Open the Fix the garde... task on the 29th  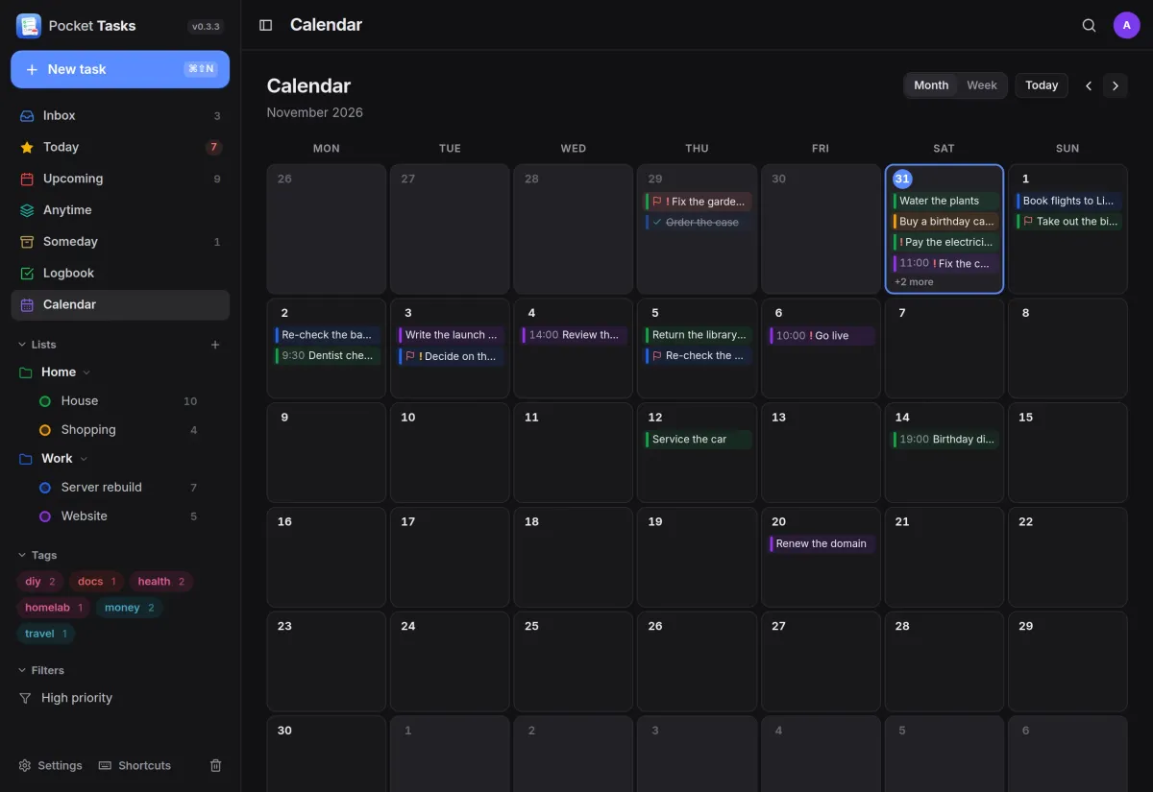pyautogui.click(x=698, y=202)
